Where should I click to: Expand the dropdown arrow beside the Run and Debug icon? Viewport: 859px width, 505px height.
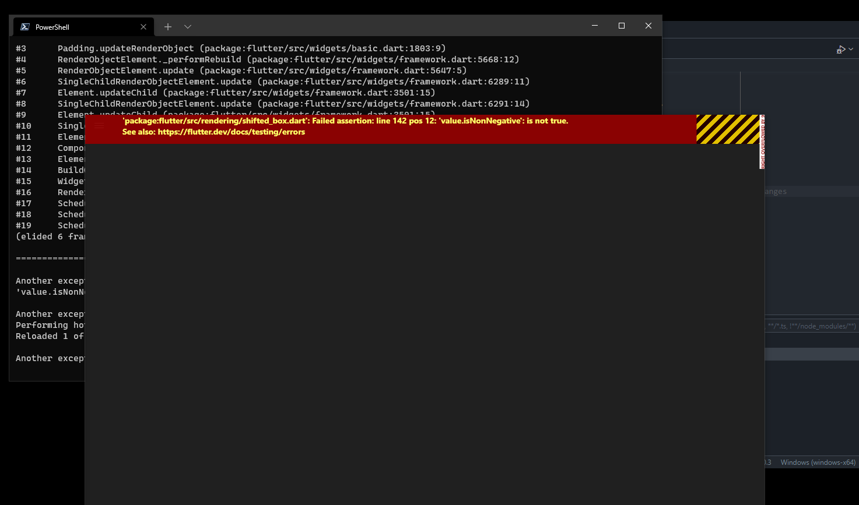[x=851, y=50]
